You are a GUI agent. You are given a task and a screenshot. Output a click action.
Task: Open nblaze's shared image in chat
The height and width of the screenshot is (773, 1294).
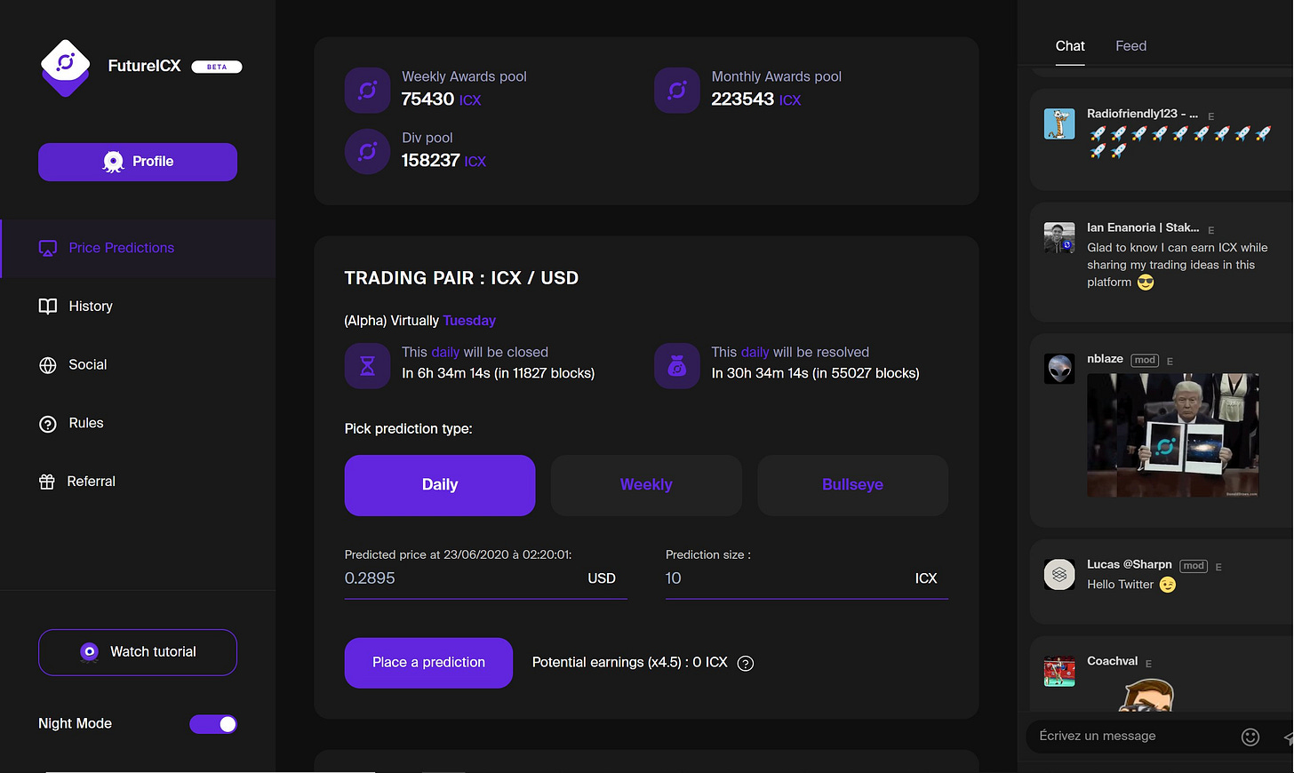pos(1172,435)
